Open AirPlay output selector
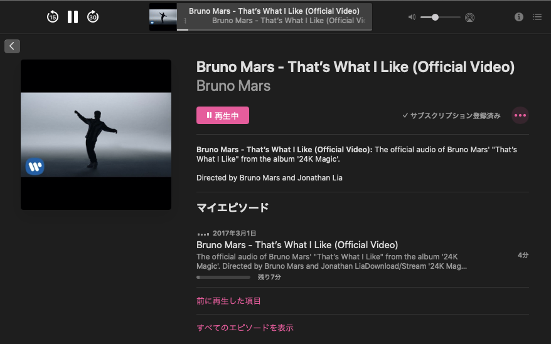Image resolution: width=551 pixels, height=344 pixels. pyautogui.click(x=469, y=17)
